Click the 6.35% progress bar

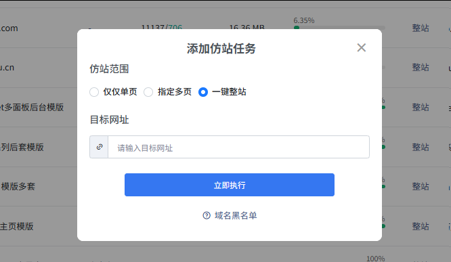pyautogui.click(x=339, y=28)
